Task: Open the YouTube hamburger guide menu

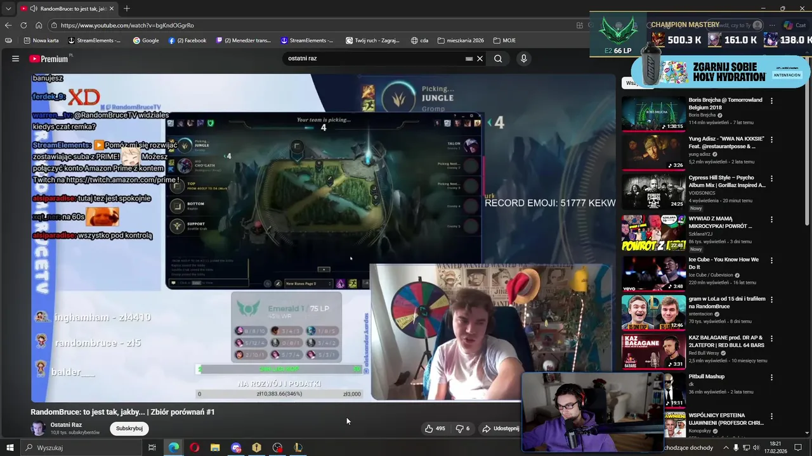Action: pyautogui.click(x=15, y=58)
